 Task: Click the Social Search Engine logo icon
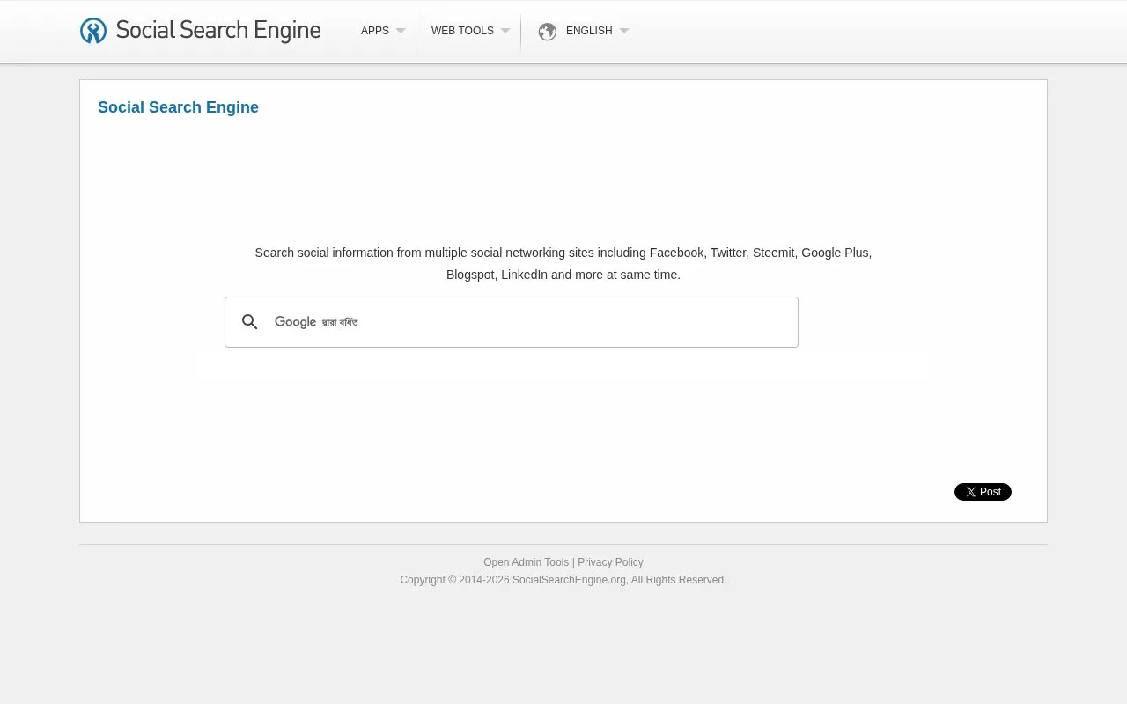93,31
